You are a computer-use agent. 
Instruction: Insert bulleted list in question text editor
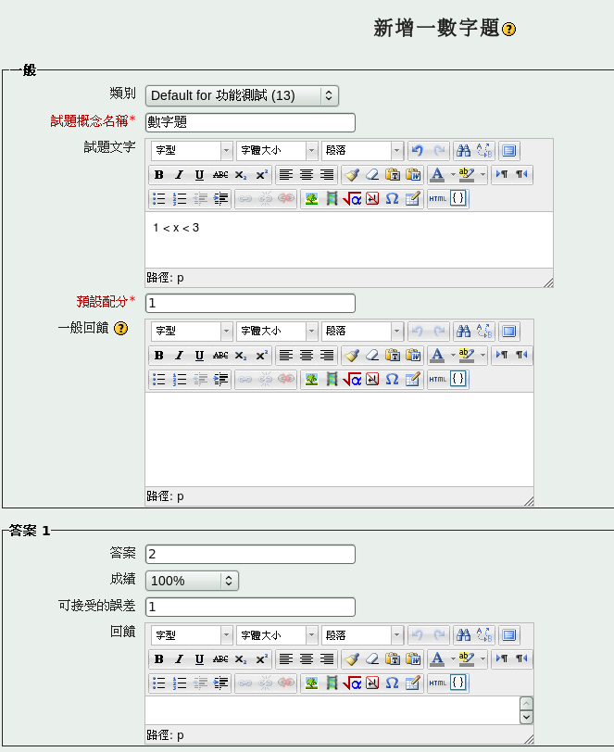(158, 198)
